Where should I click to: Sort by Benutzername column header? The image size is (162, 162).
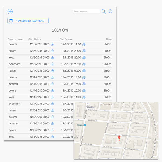[15, 39]
